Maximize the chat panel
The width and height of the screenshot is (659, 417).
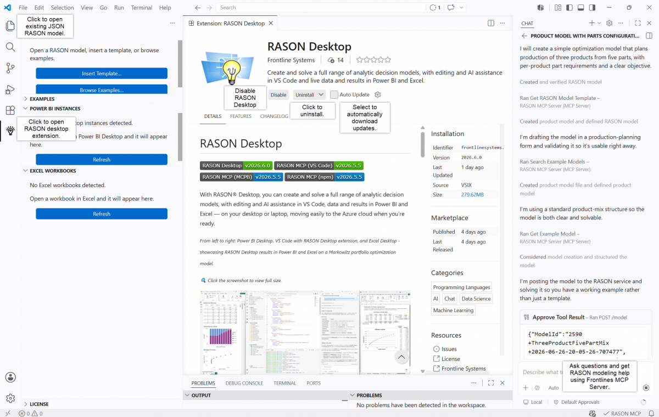[x=638, y=23]
